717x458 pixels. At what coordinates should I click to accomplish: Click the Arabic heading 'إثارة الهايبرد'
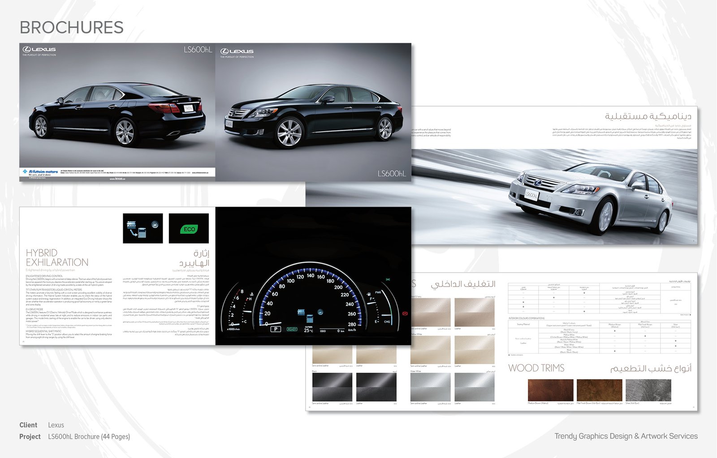click(194, 258)
